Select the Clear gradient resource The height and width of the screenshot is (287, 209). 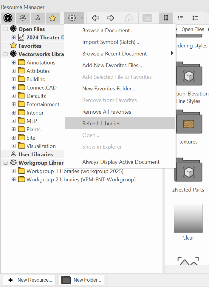point(188,219)
